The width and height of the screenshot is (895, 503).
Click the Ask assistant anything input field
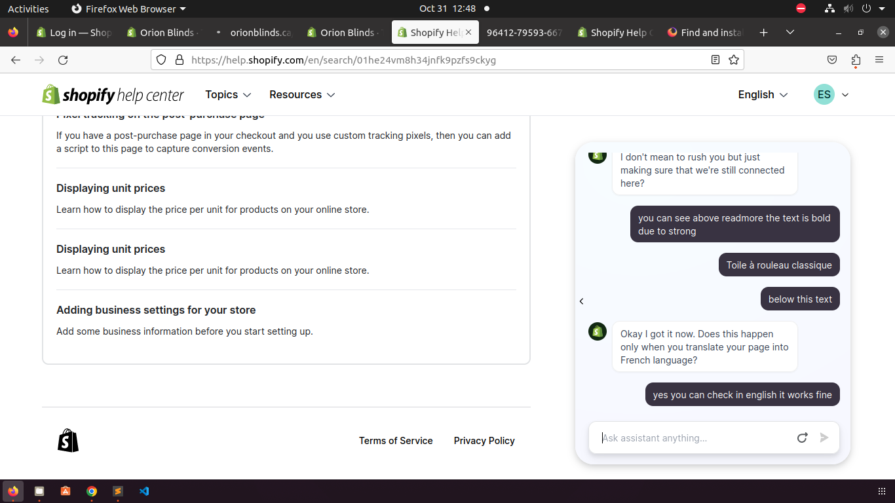[691, 438]
